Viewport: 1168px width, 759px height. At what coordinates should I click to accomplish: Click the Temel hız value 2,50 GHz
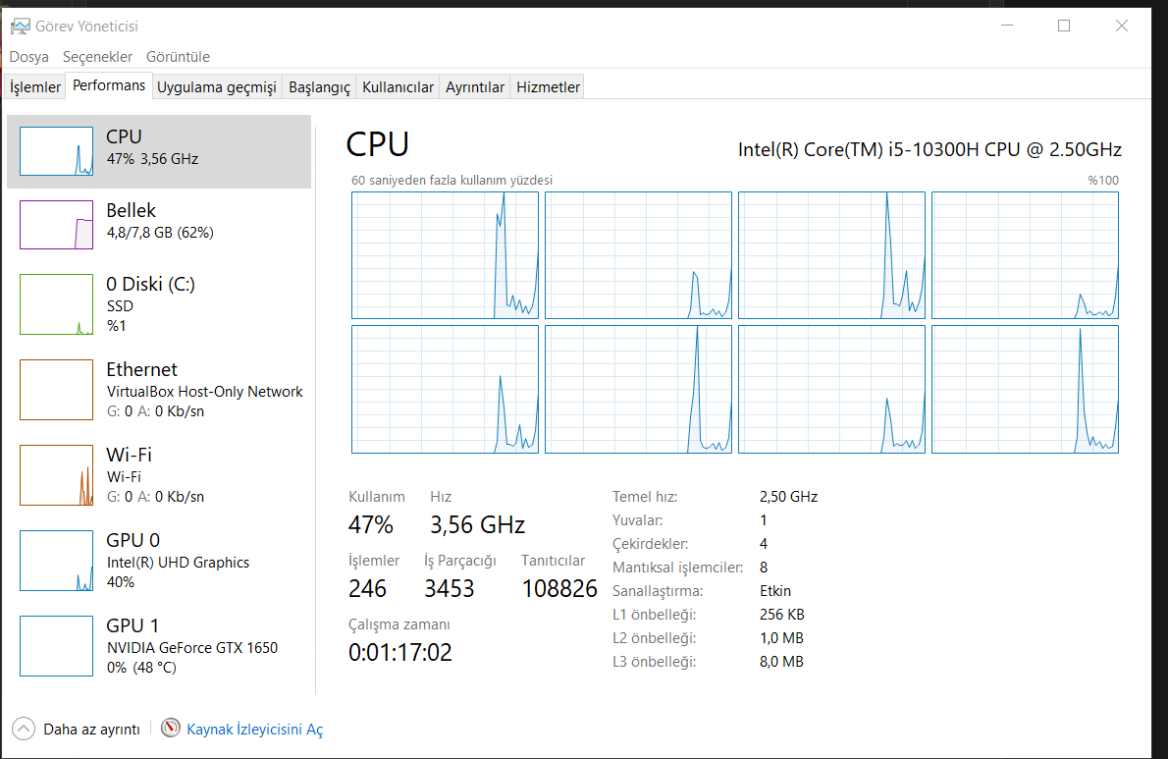(x=789, y=497)
